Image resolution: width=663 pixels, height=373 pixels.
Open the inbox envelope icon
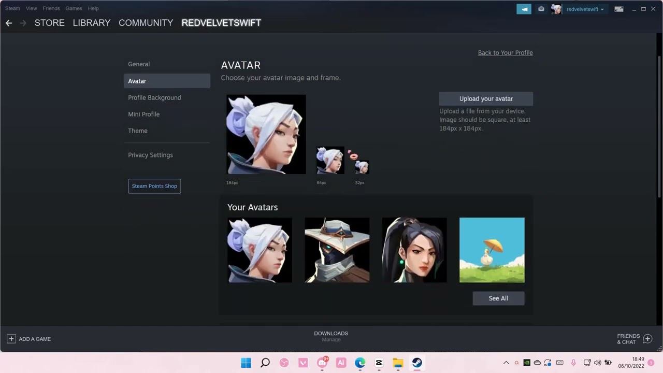(x=541, y=9)
